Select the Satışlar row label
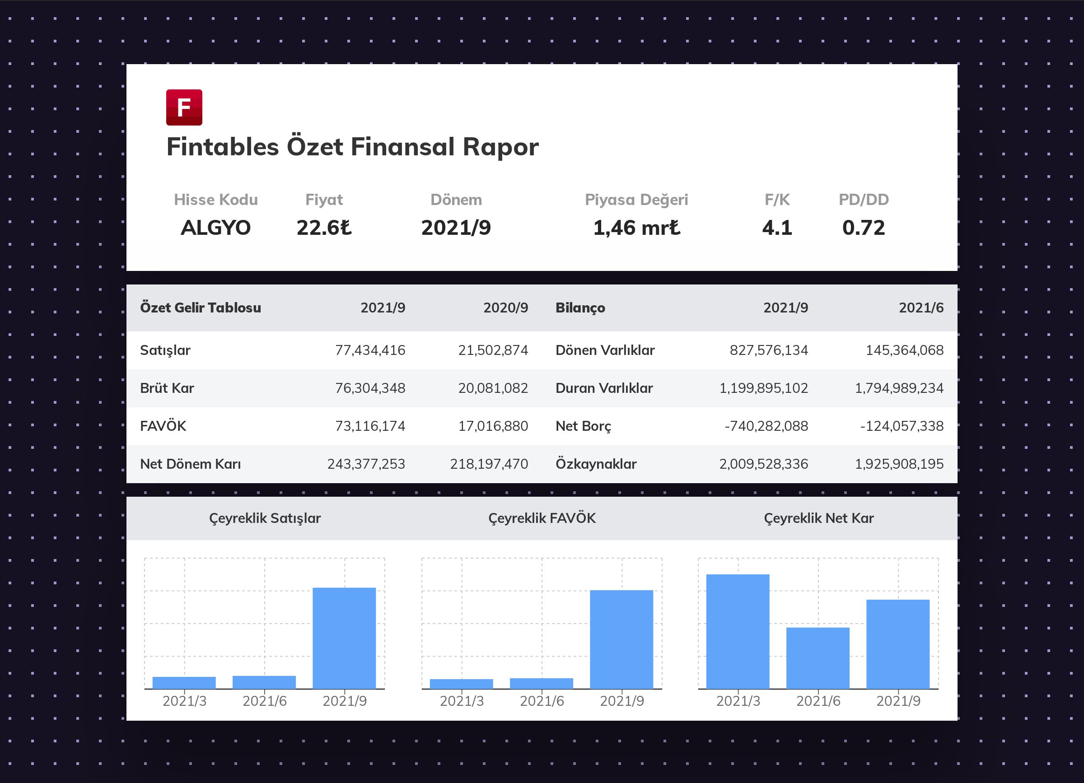 pos(165,350)
